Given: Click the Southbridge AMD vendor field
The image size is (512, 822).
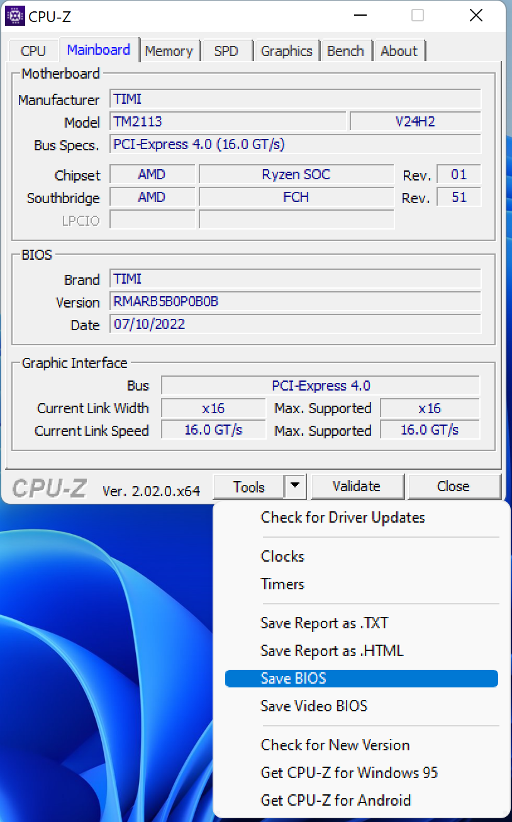Looking at the screenshot, I should (152, 197).
